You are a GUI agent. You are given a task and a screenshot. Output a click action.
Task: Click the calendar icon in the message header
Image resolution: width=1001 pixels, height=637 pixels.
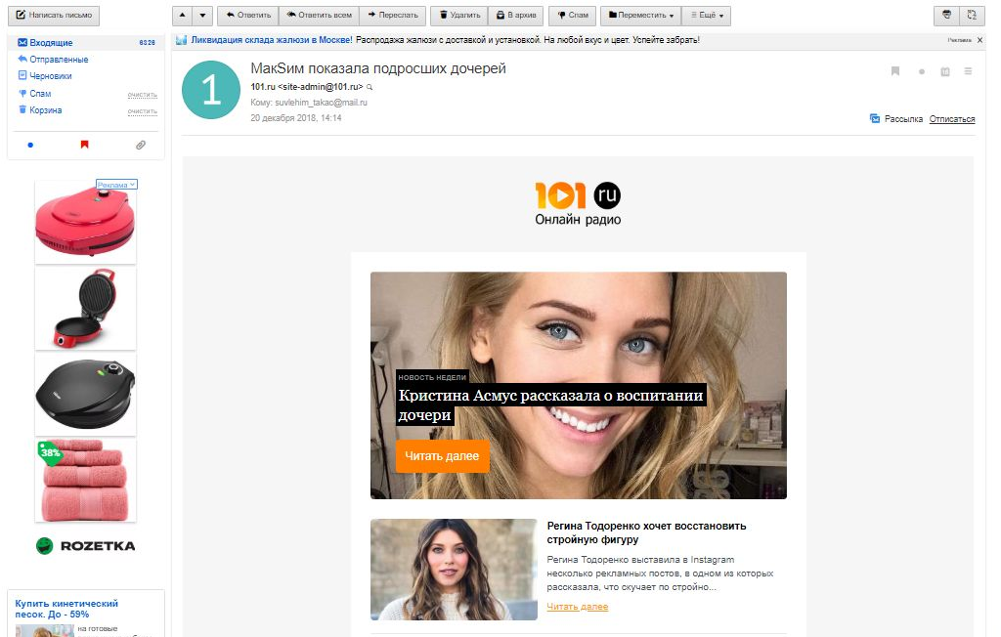pyautogui.click(x=944, y=70)
